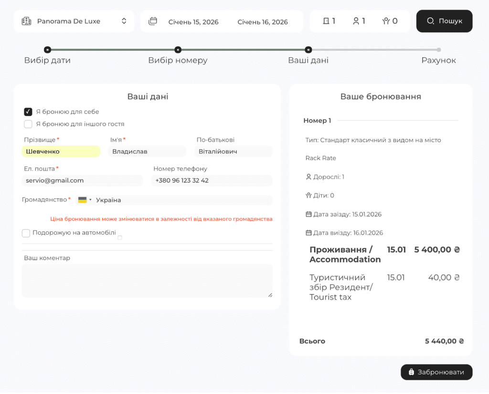Click the Рахунок progress step marker

(438, 50)
